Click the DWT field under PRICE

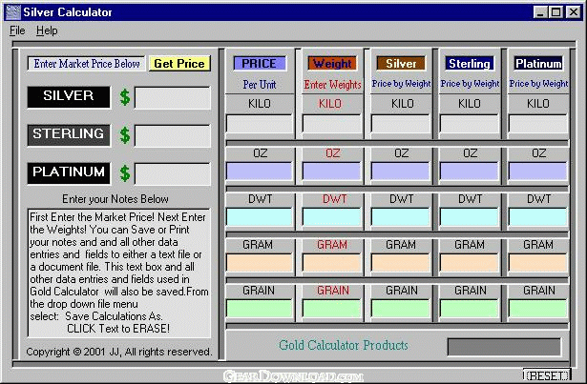click(260, 217)
